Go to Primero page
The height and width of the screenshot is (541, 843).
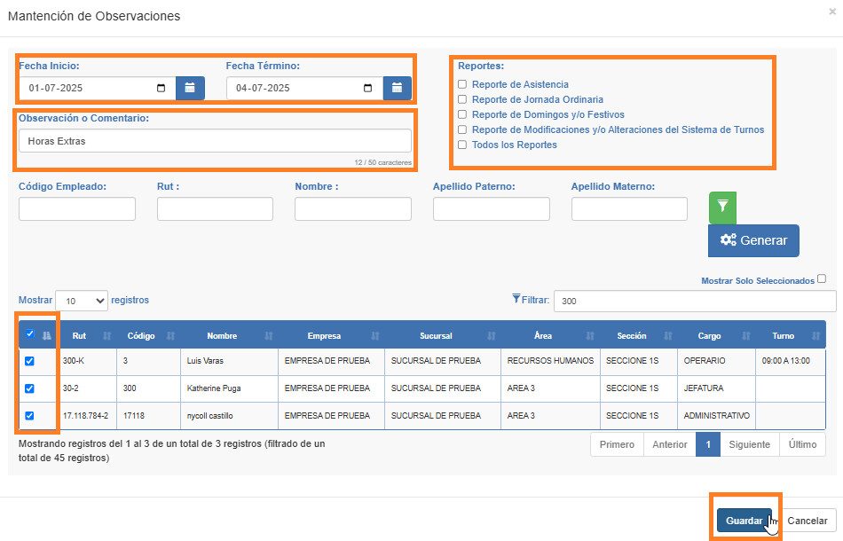pos(617,444)
